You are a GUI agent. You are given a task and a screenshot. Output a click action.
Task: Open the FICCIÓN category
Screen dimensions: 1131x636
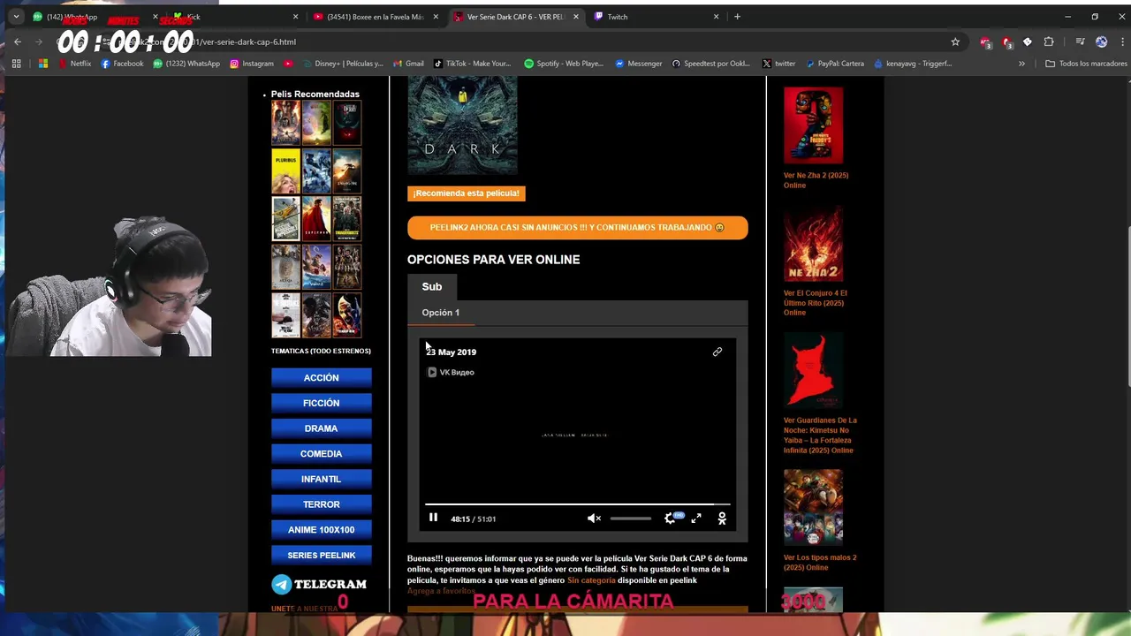tap(321, 403)
